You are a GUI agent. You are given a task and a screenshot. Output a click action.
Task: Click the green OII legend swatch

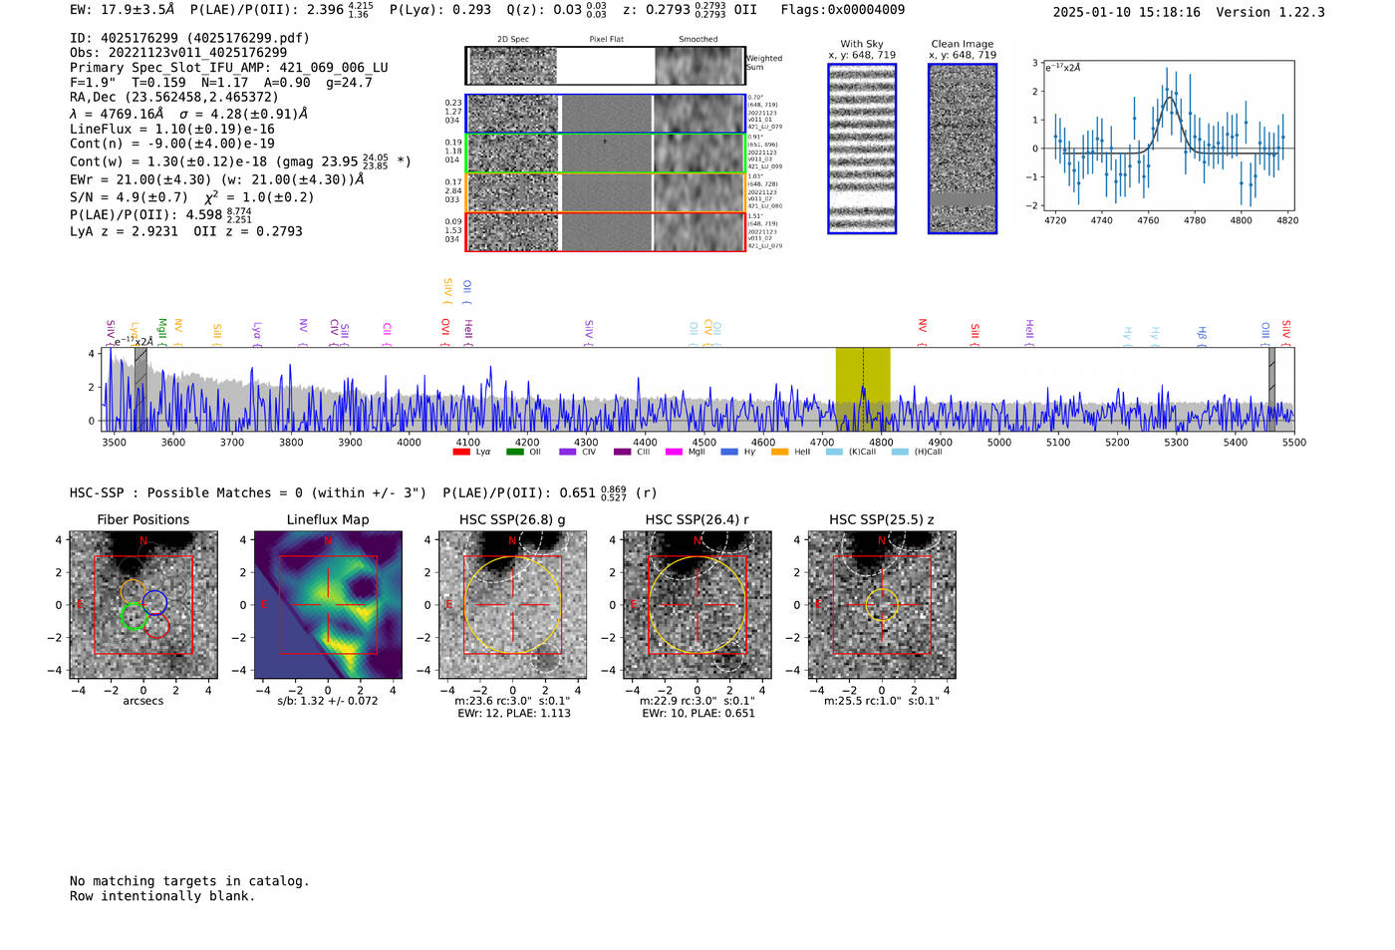click(514, 452)
